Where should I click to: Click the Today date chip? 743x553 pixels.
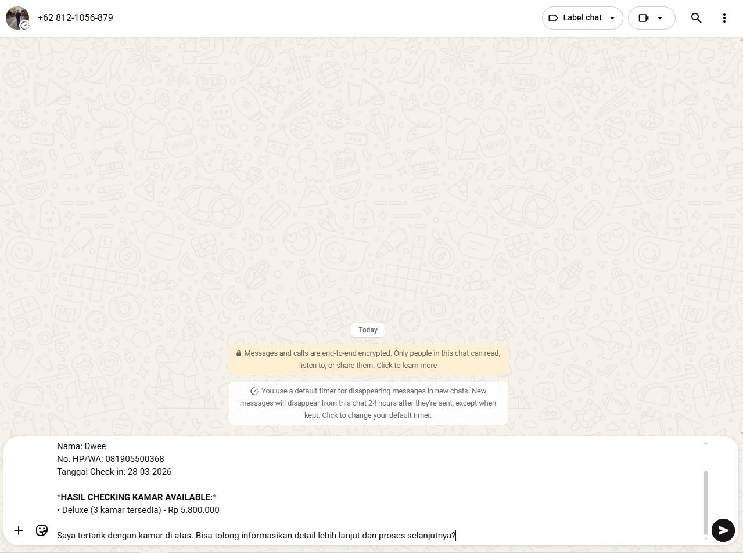[x=367, y=330]
